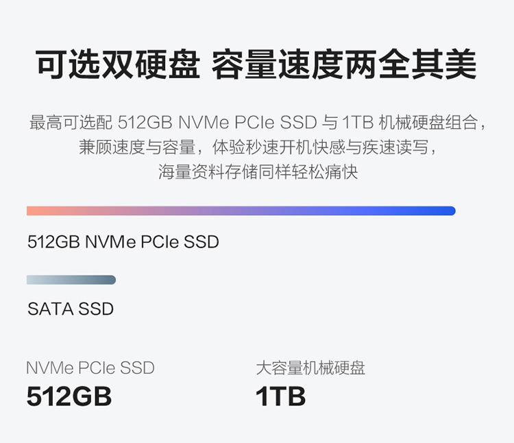Click the dark rounded end of the SATA bar

click(x=110, y=280)
